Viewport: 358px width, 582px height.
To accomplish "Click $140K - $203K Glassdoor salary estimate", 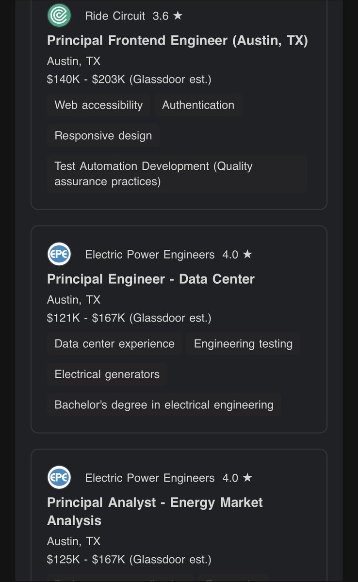I will pyautogui.click(x=129, y=79).
